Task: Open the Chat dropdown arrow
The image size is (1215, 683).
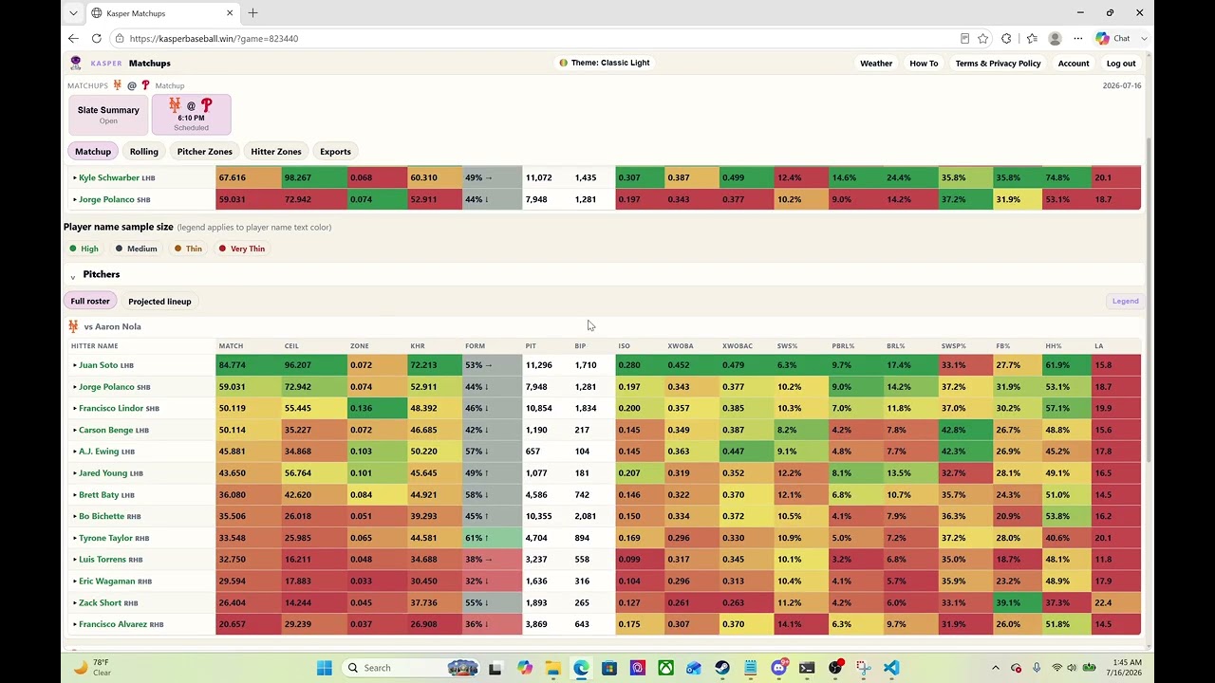Action: coord(1144,38)
